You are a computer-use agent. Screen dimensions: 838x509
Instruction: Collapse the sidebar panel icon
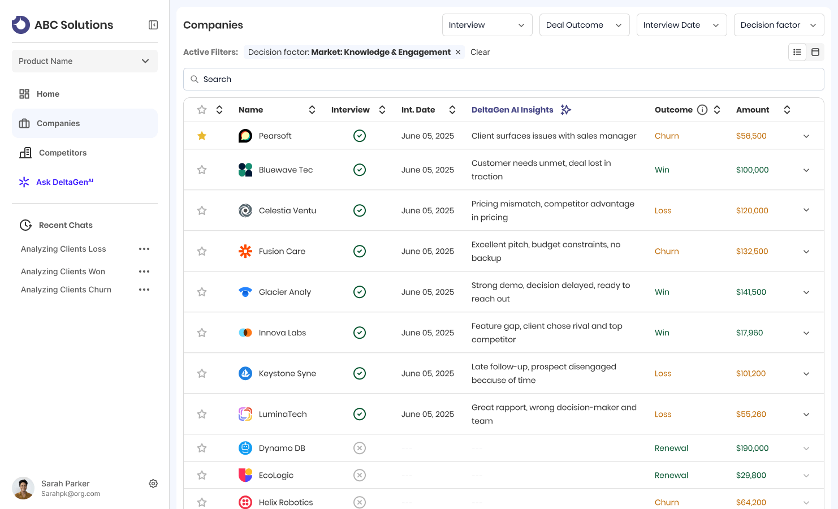click(x=153, y=25)
